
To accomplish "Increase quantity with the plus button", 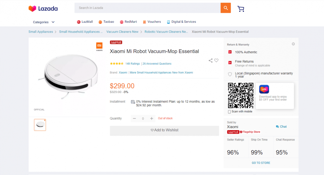I will [x=152, y=118].
